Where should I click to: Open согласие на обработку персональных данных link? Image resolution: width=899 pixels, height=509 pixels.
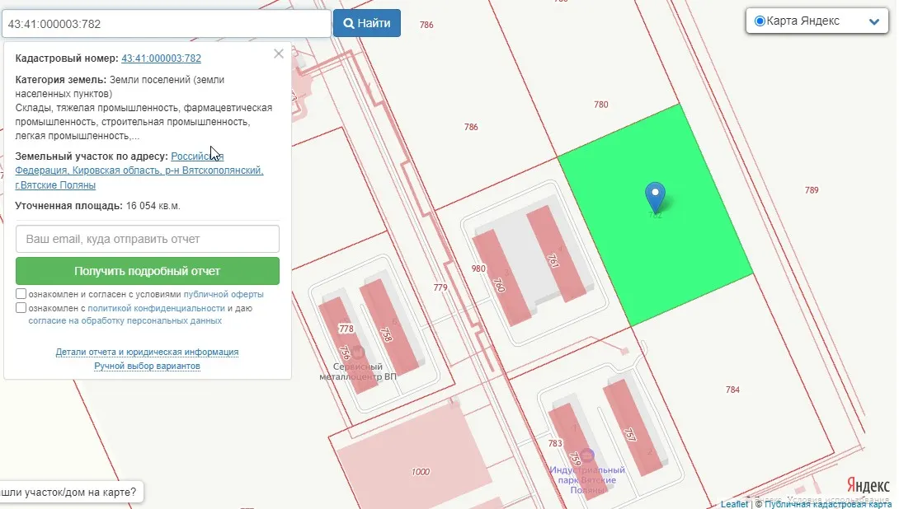click(x=125, y=320)
